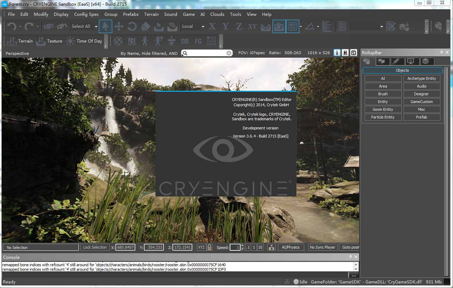Activate the Move tool
Viewport: 453px width, 288px height.
click(119, 26)
